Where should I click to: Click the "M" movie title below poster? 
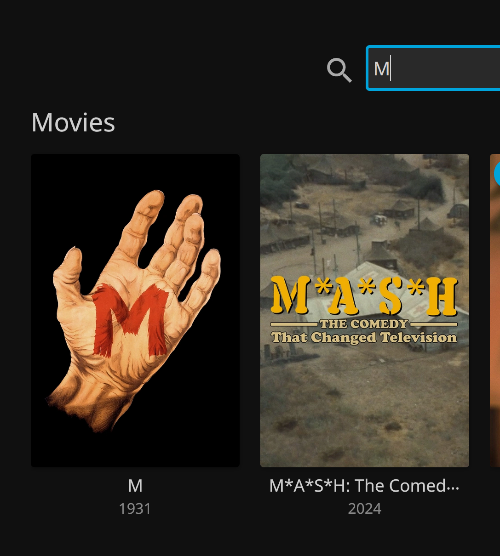pos(135,486)
